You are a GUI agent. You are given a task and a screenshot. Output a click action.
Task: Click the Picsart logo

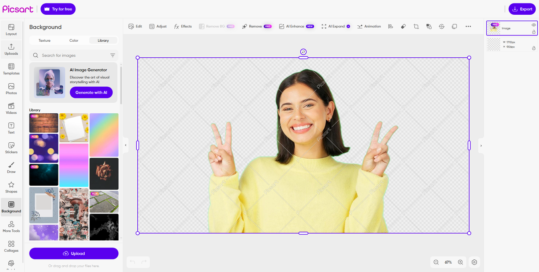pos(18,9)
